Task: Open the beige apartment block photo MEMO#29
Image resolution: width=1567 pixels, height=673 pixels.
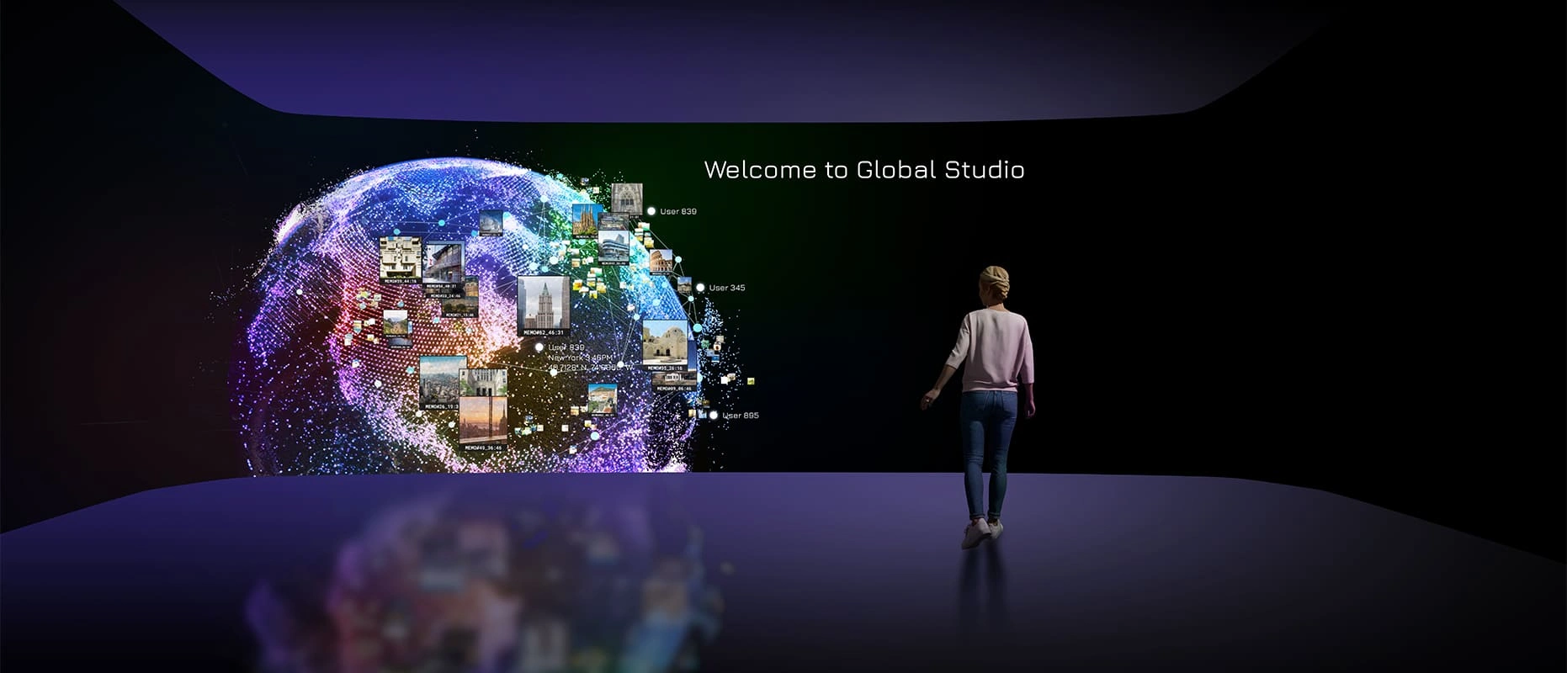Action: 400,257
